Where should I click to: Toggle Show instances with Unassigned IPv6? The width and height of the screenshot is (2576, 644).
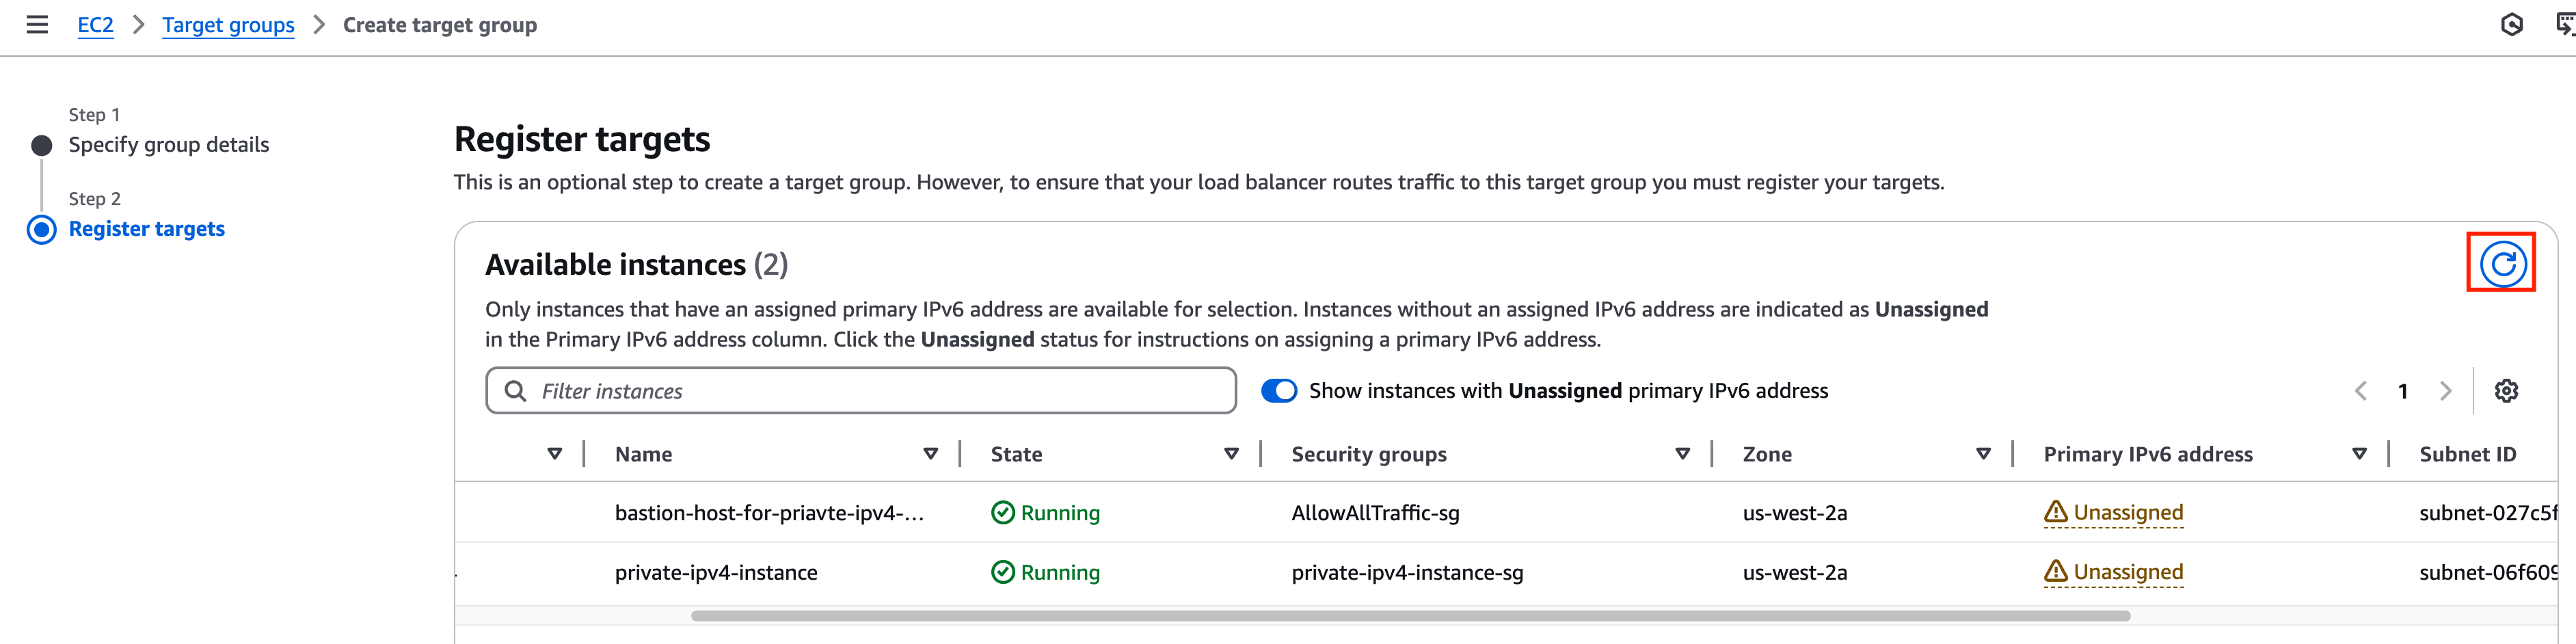[1279, 391]
